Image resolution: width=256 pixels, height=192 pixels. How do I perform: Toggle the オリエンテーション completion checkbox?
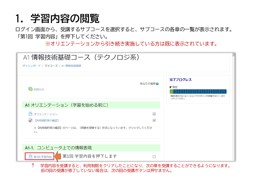(154, 114)
